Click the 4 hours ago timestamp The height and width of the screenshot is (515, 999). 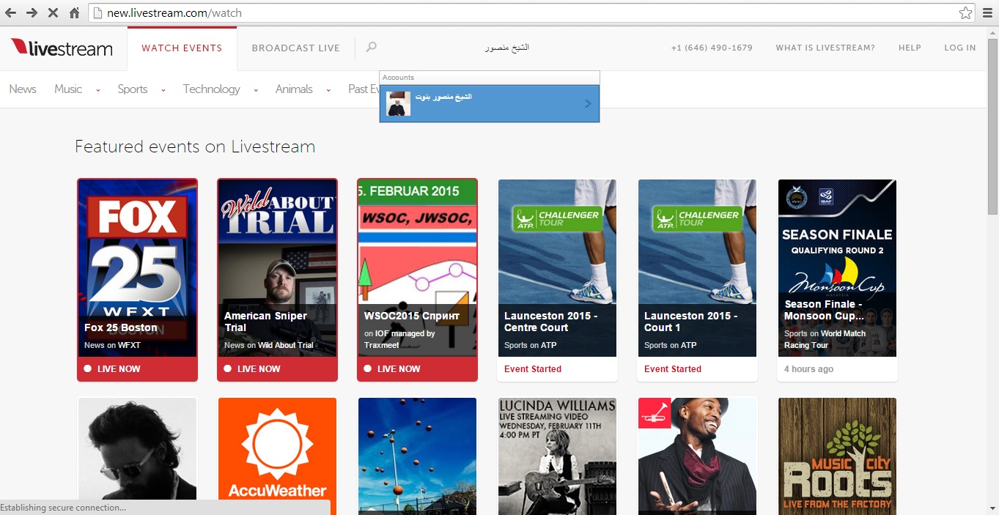click(x=808, y=369)
